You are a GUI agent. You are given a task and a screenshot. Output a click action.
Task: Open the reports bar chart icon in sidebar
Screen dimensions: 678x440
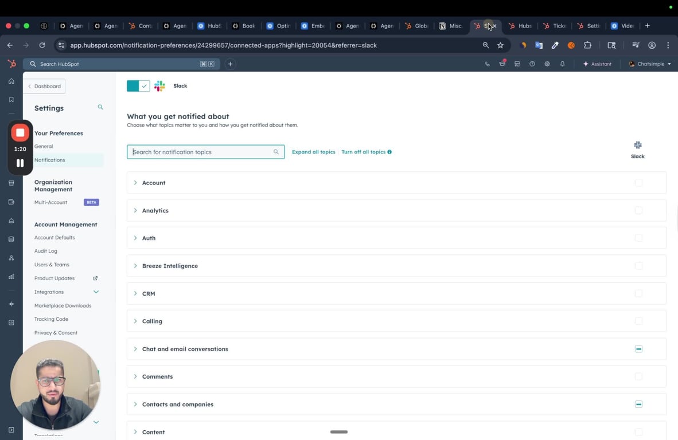click(x=11, y=276)
